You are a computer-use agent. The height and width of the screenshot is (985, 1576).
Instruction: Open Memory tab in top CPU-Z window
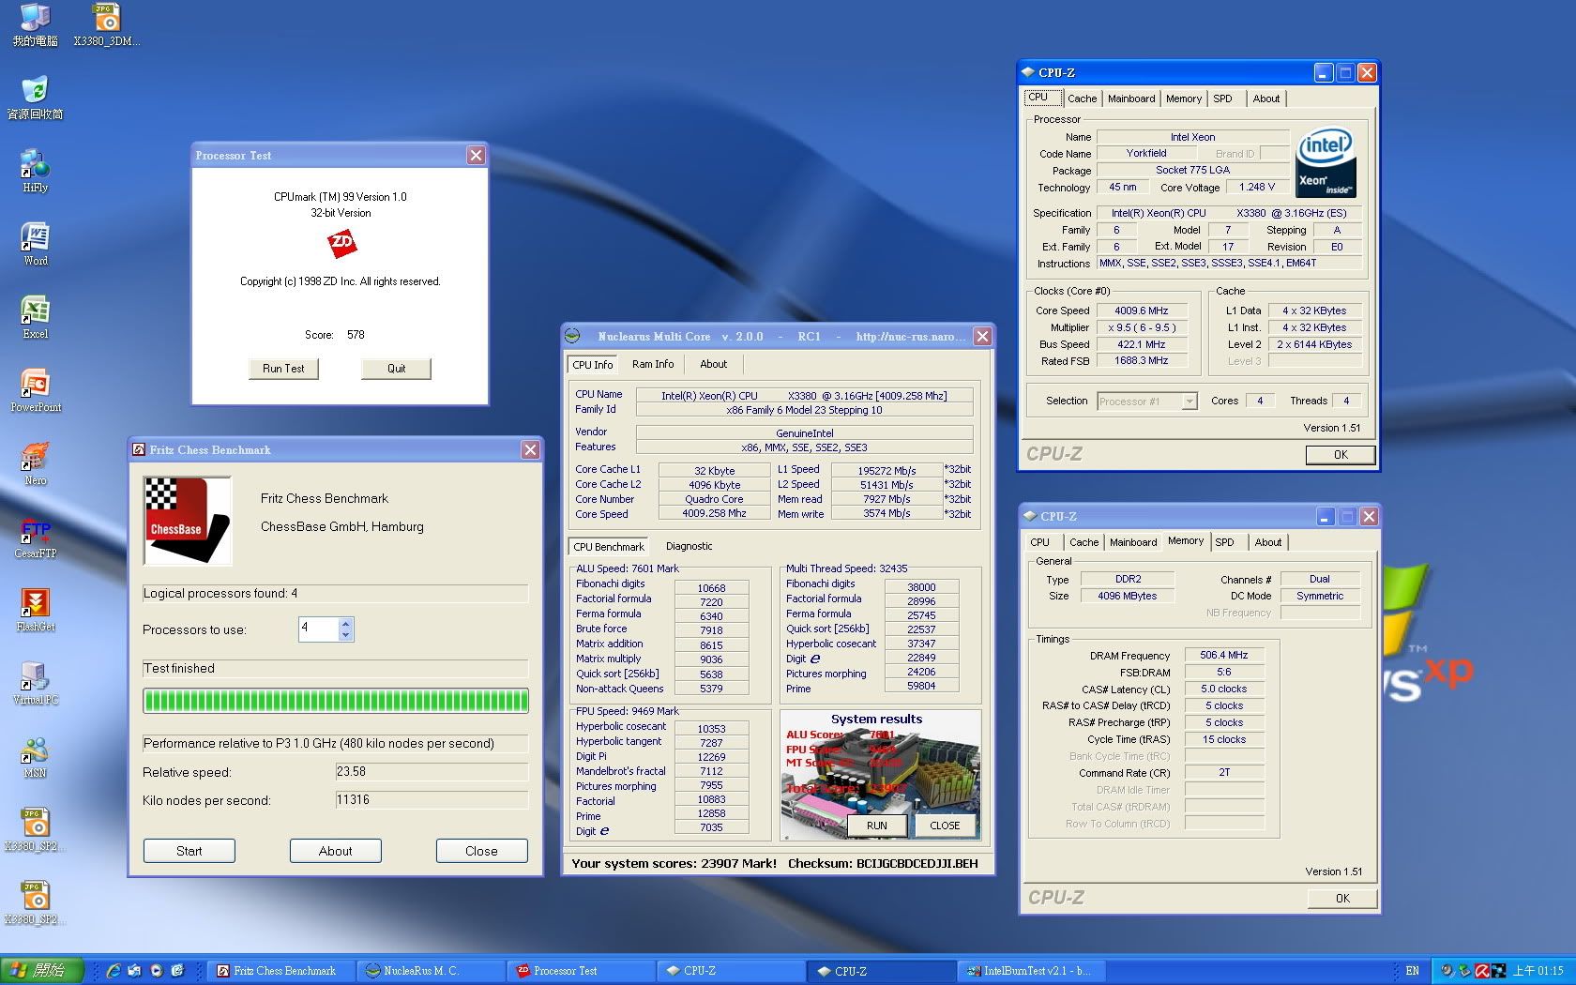pyautogui.click(x=1184, y=98)
